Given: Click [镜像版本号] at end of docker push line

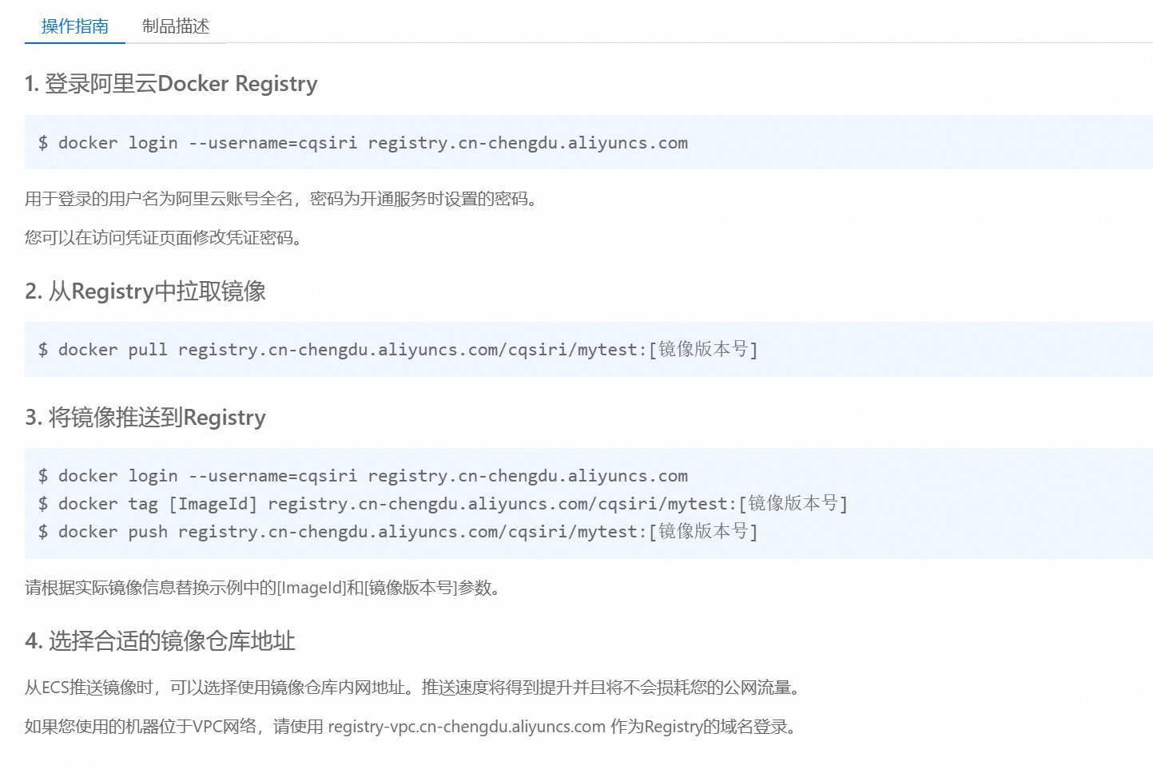Looking at the screenshot, I should pyautogui.click(x=703, y=532).
